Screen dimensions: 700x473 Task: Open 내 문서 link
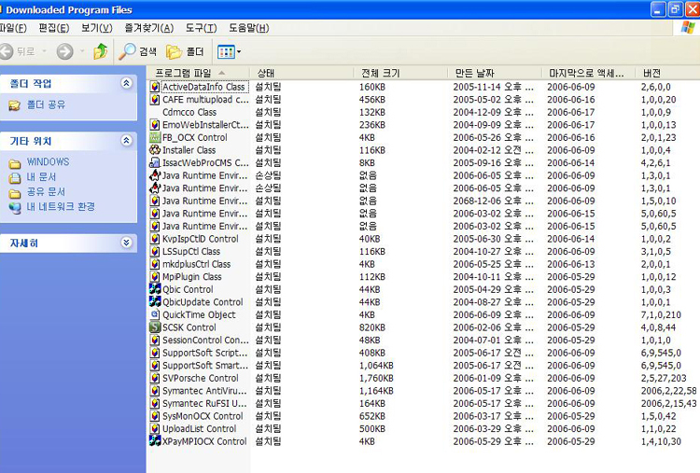point(41,176)
